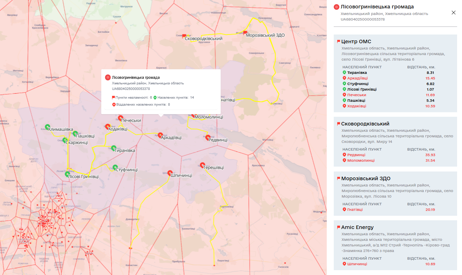Click the red Редвинці map marker
The width and height of the screenshot is (462, 275).
point(208,137)
